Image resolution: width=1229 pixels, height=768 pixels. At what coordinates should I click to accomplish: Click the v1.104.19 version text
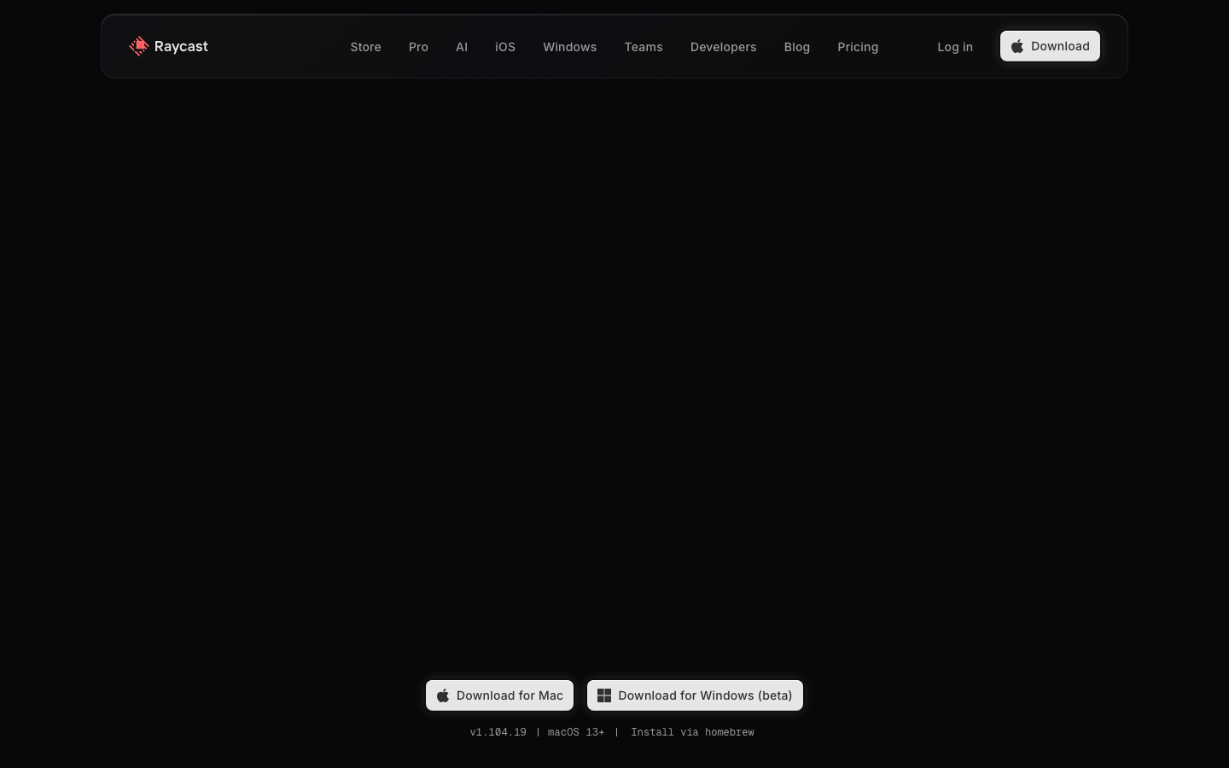point(498,732)
